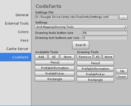Open Cache Server preferences

[x=17, y=49]
